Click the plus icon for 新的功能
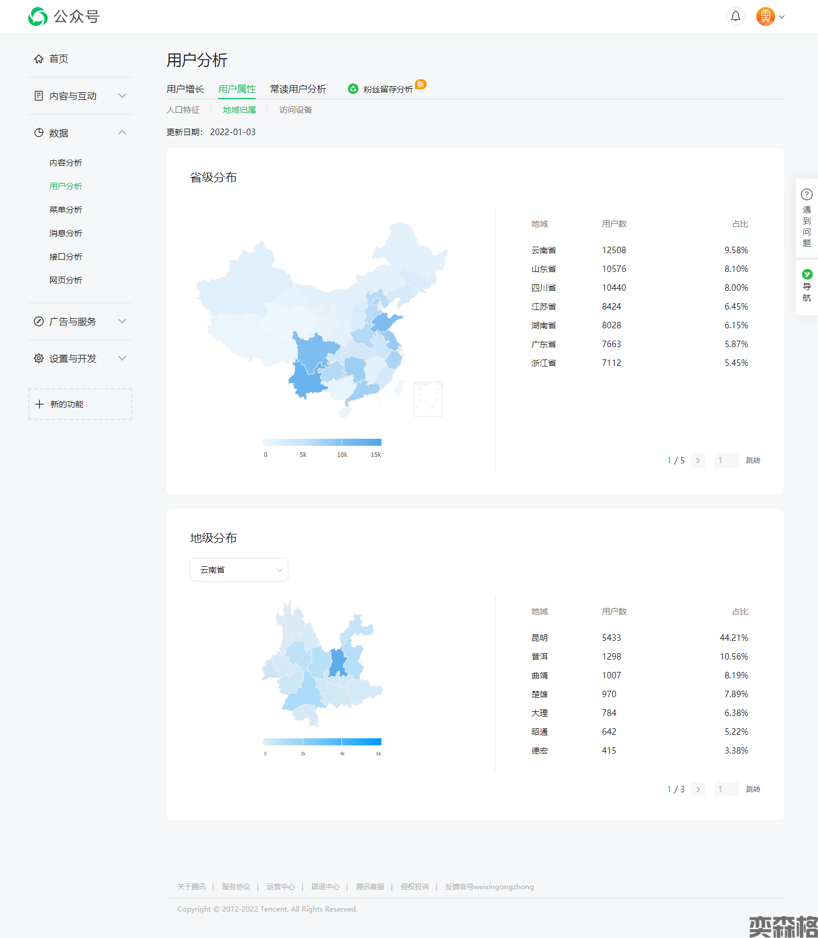Image resolution: width=818 pixels, height=938 pixels. click(x=39, y=404)
